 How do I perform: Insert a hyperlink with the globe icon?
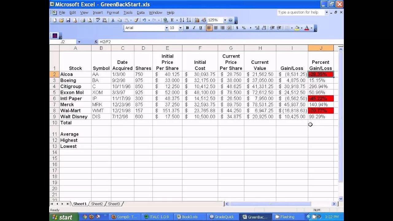tap(165, 20)
